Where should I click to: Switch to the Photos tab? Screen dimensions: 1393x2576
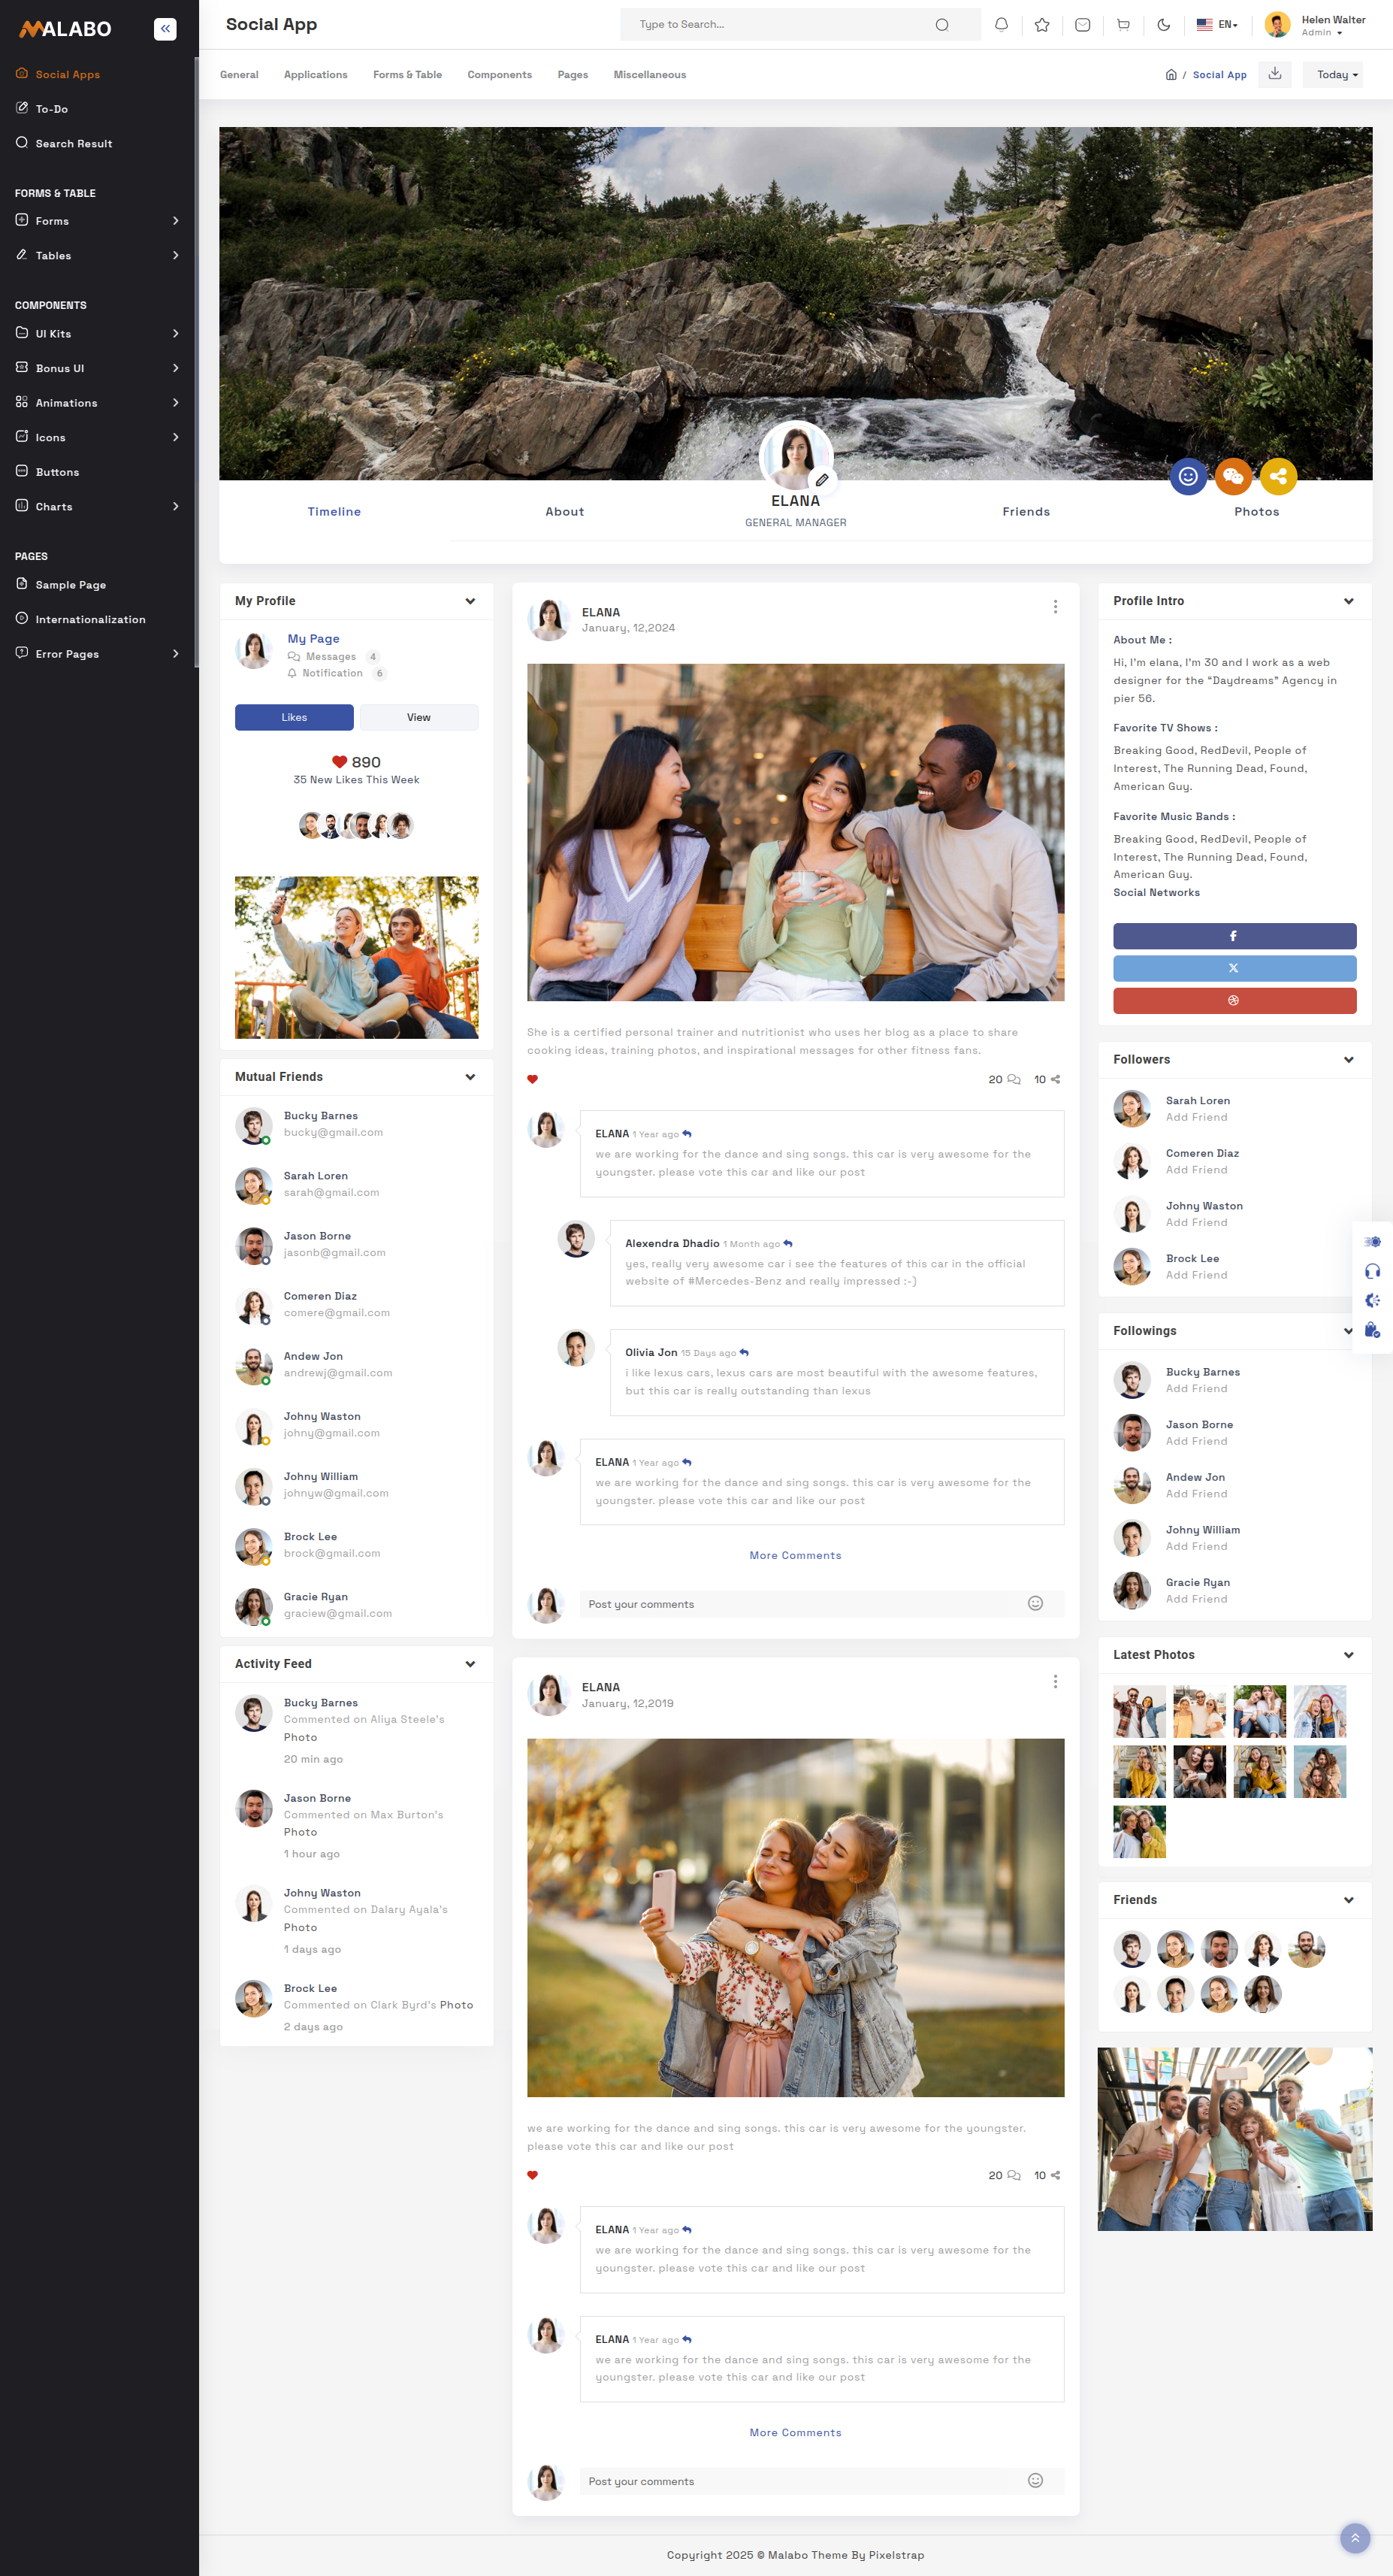1256,512
